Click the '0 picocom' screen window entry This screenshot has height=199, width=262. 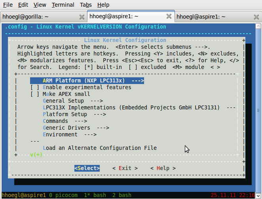(63, 195)
